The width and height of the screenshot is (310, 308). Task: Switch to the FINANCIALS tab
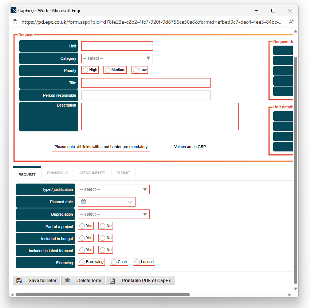coord(57,173)
